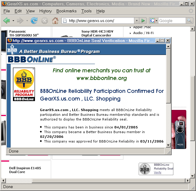Click into the Google search box
This screenshot has width=196, height=191.
(x=172, y=21)
